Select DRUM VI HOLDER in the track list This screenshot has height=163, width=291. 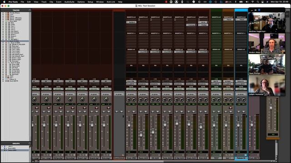click(18, 44)
